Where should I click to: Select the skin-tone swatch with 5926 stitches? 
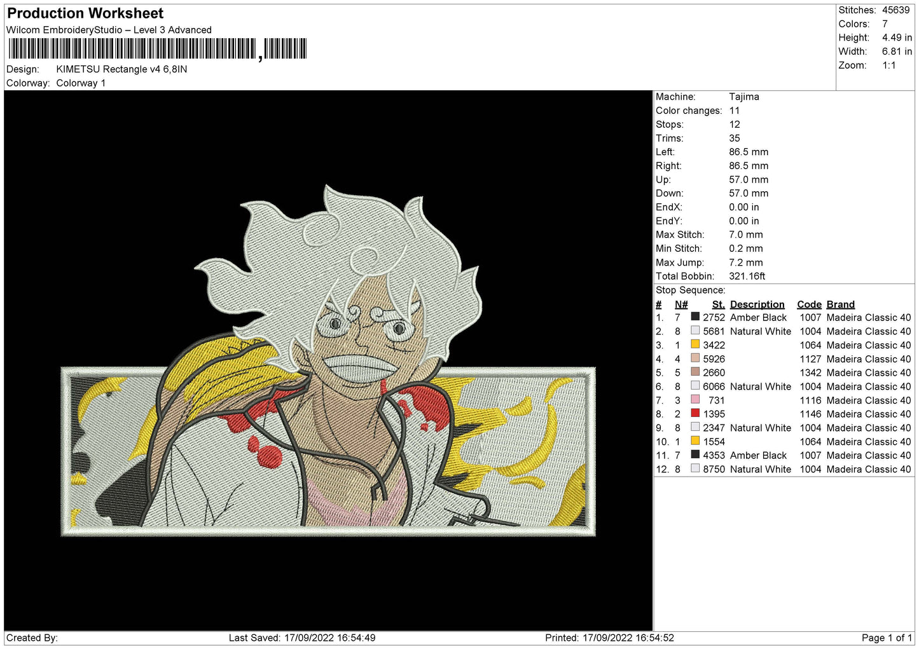695,359
